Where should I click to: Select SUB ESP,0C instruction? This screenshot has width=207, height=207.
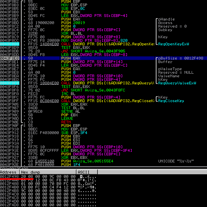pyautogui.click(x=73, y=9)
